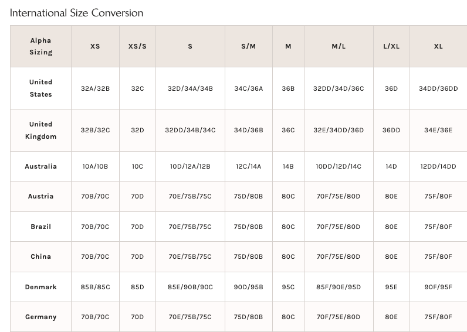Image resolution: width=467 pixels, height=332 pixels.
Task: Select the 34DD/36DD size cell
Action: 438,88
